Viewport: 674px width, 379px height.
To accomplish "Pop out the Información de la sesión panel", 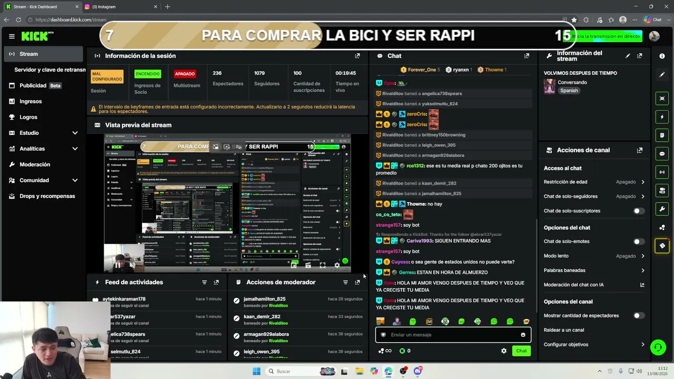I will pos(358,56).
